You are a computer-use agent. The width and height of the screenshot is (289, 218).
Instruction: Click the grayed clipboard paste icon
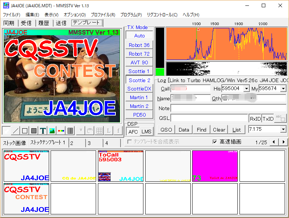(x=90, y=131)
